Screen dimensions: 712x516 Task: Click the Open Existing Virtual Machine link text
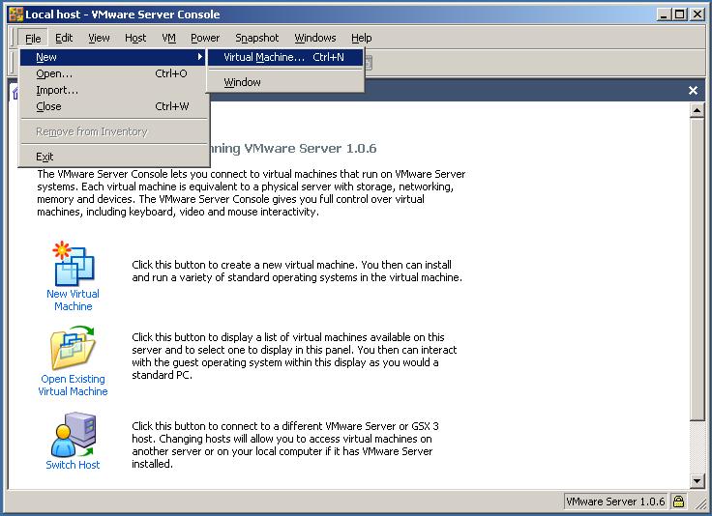point(74,385)
